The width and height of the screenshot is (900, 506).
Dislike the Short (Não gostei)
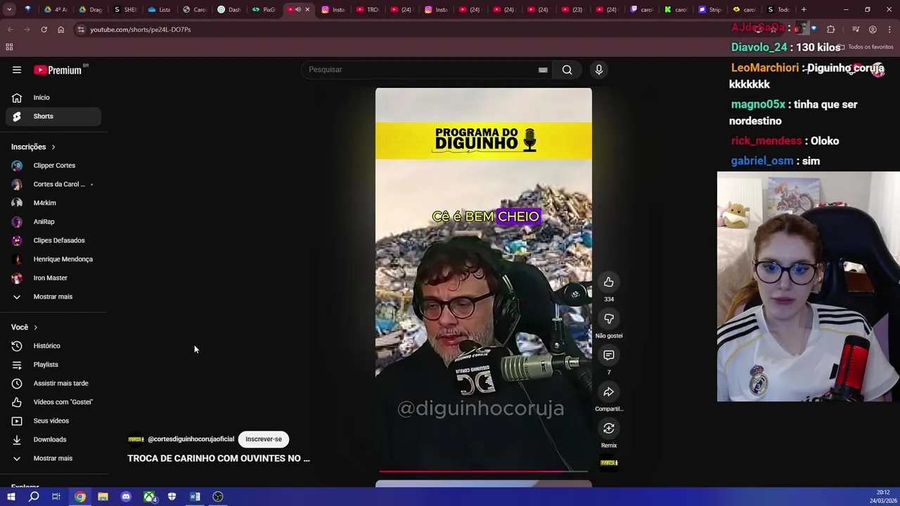point(609,319)
